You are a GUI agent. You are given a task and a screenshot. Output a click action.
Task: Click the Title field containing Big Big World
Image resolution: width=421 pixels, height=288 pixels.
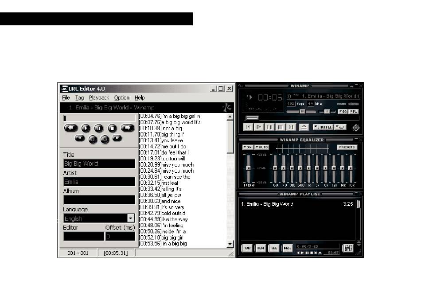[99, 164]
